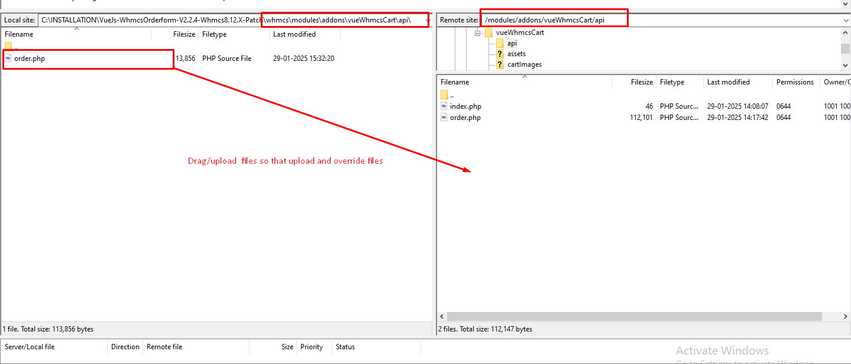Viewport: 851px width, 364px height.
Task: Sort local files by Last modified column
Action: [295, 34]
